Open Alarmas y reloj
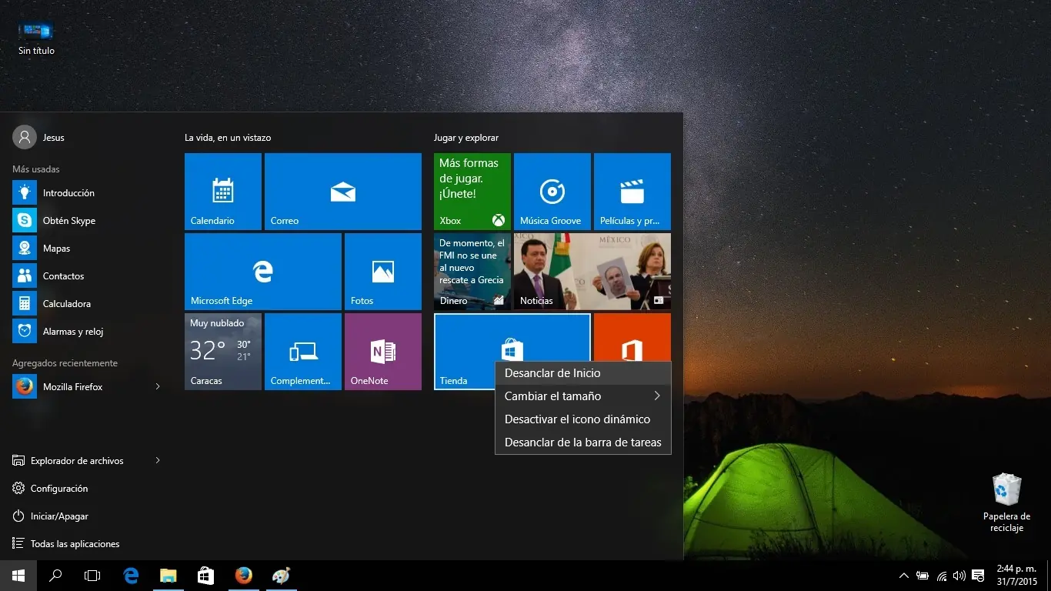 coord(72,331)
